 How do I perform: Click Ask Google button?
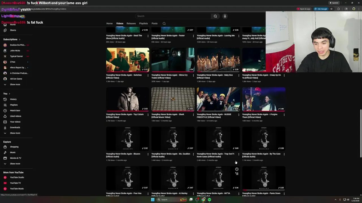[321, 9]
